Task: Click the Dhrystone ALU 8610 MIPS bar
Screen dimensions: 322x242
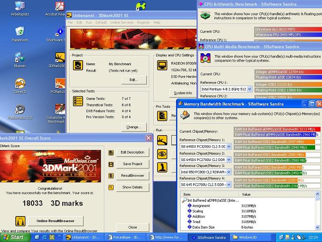Action: [288, 29]
